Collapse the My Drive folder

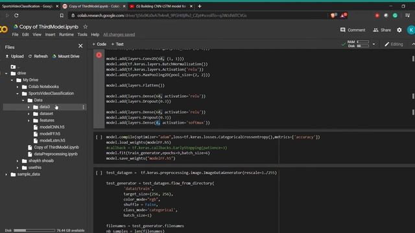(x=12, y=80)
